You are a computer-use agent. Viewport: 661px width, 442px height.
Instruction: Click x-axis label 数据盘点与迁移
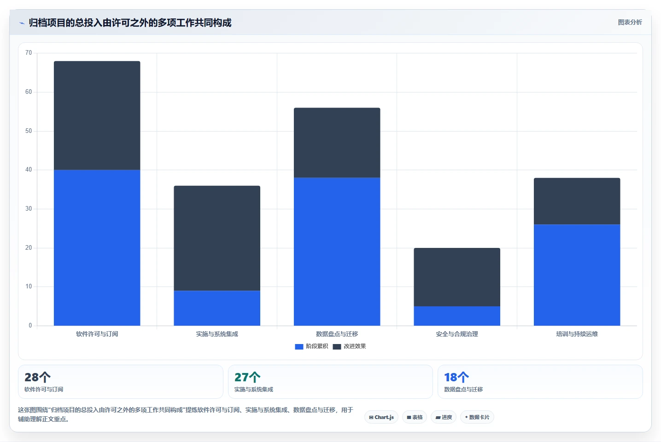pyautogui.click(x=337, y=334)
